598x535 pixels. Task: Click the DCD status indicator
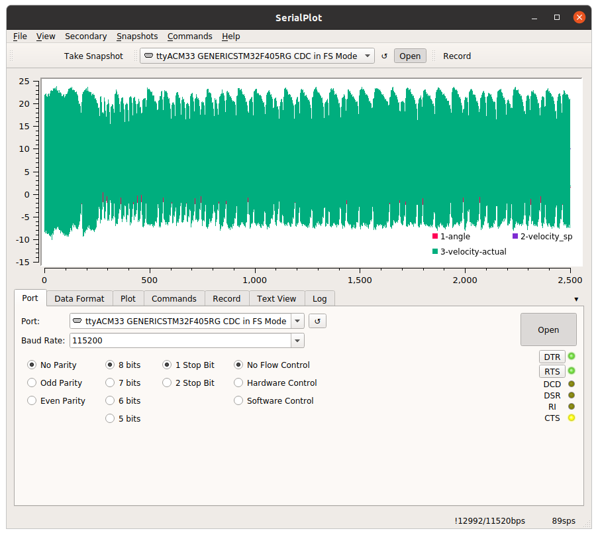[x=571, y=384]
